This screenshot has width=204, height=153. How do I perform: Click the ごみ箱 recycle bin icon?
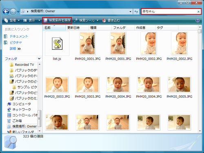[9, 121]
